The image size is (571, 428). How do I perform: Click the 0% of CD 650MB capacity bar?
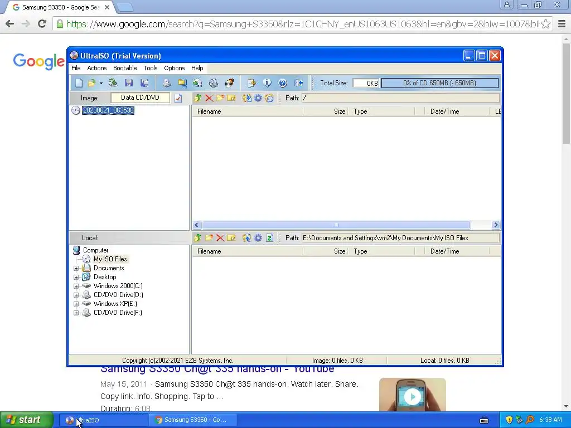[439, 83]
